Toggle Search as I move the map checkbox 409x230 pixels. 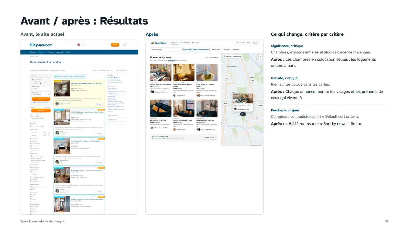tap(224, 56)
